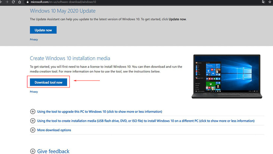Expand plus icon beside Give feedback
This screenshot has height=154, width=273.
33,151
